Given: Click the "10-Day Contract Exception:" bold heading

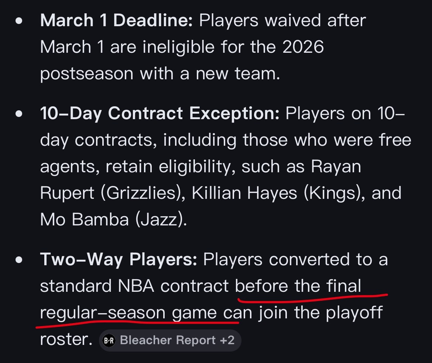Looking at the screenshot, I should pos(160,114).
